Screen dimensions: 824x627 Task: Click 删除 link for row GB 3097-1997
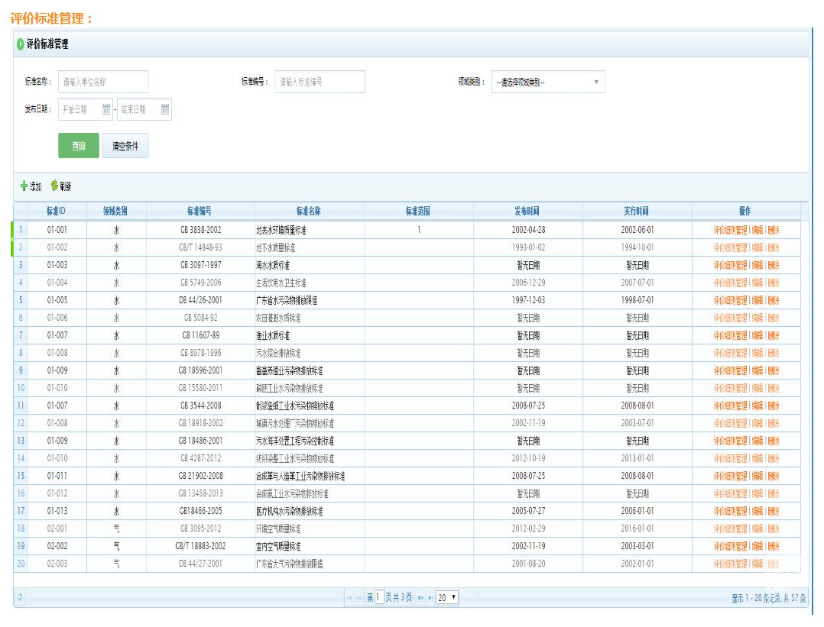coord(774,265)
